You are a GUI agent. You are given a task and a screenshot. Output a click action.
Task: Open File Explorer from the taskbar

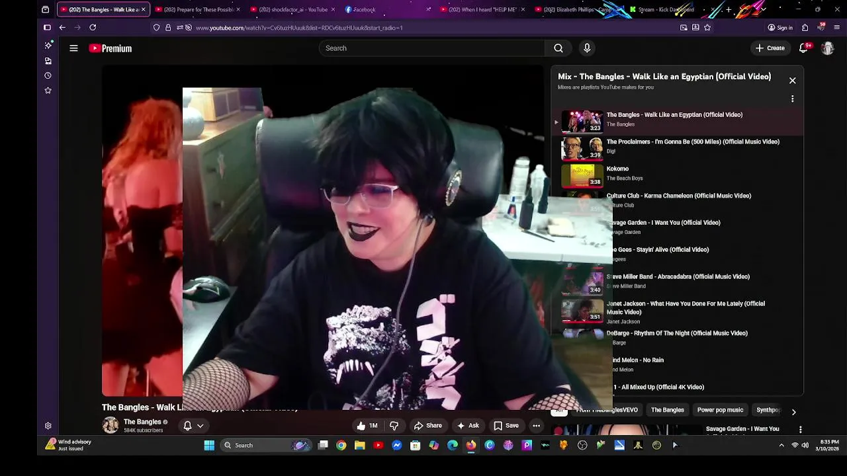[x=359, y=446]
